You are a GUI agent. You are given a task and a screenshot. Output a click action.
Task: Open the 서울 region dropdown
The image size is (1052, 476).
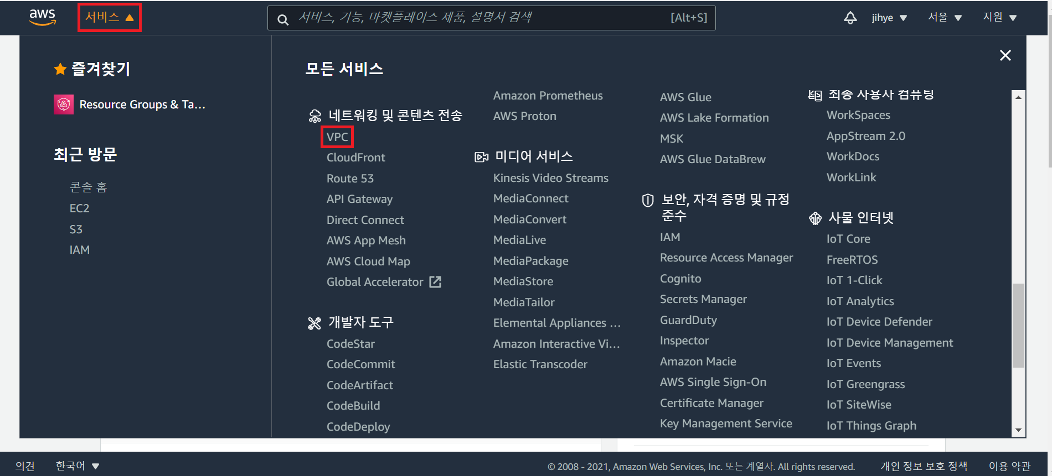pos(945,17)
